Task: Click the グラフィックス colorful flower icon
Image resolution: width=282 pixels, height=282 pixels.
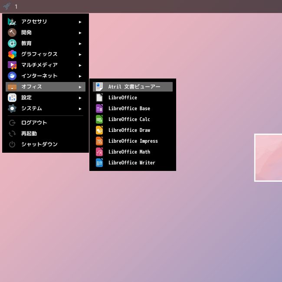Action: point(12,54)
